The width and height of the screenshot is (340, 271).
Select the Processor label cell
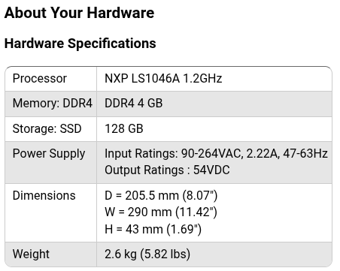tap(50, 79)
